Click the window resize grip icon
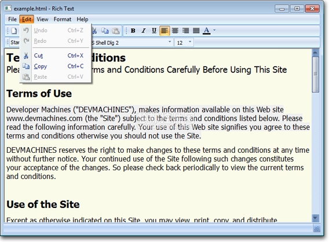This screenshot has width=330, height=242. (317, 229)
